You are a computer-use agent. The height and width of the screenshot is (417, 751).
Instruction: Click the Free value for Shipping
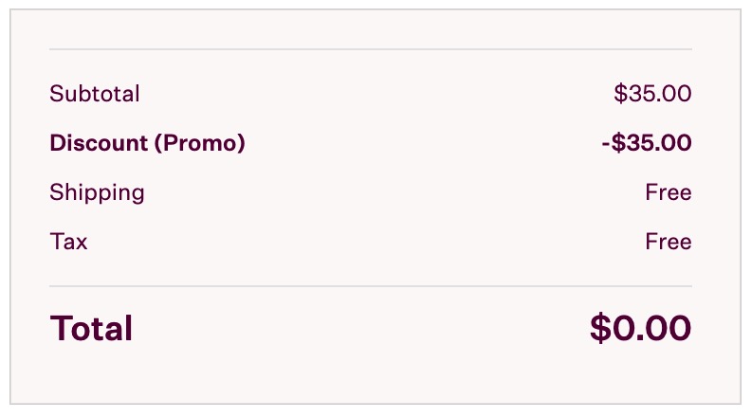(x=668, y=192)
